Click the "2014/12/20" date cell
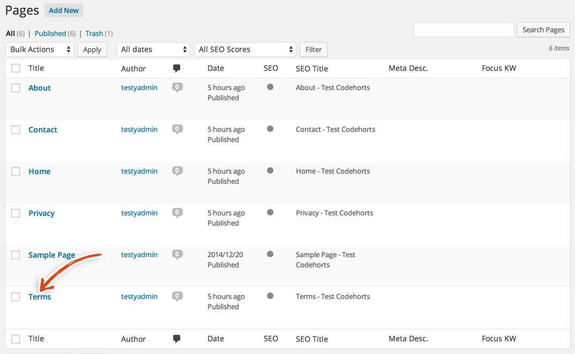 coord(225,255)
